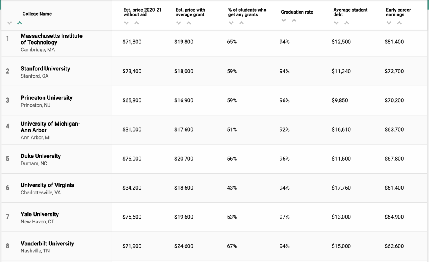Sort Graduation rate column descending
The image size is (429, 262).
point(284,21)
